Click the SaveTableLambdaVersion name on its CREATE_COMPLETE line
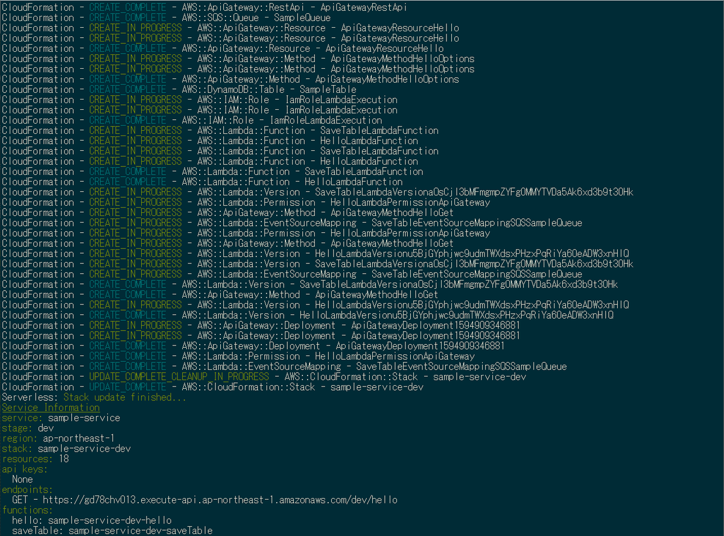 point(459,284)
